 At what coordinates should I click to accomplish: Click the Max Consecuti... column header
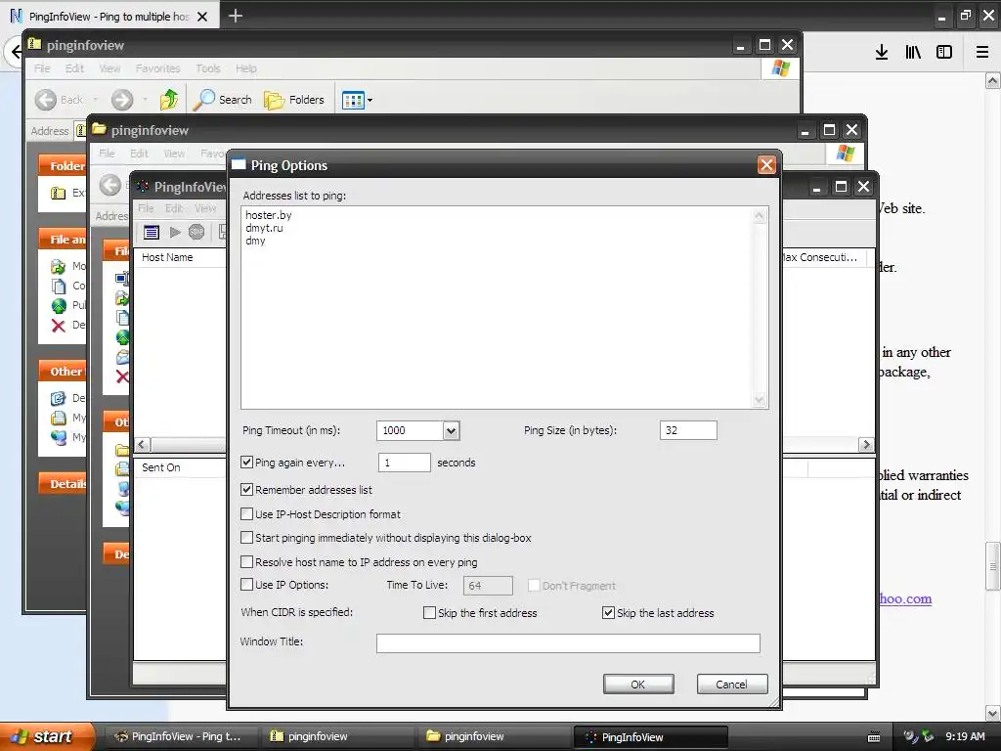click(823, 257)
